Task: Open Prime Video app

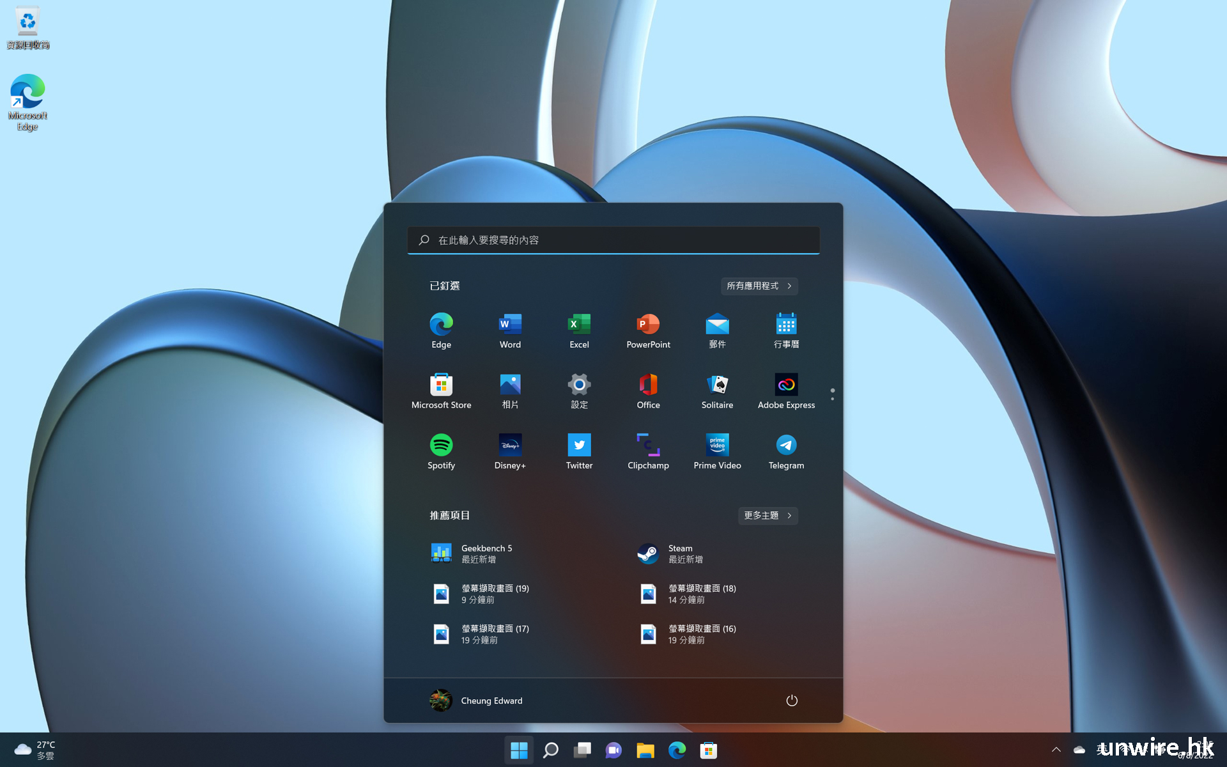Action: pos(717,451)
